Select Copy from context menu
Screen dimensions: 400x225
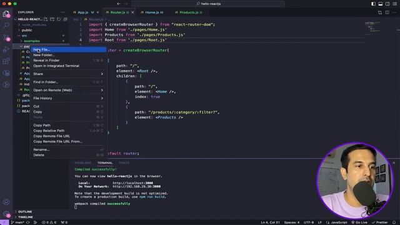68,112
